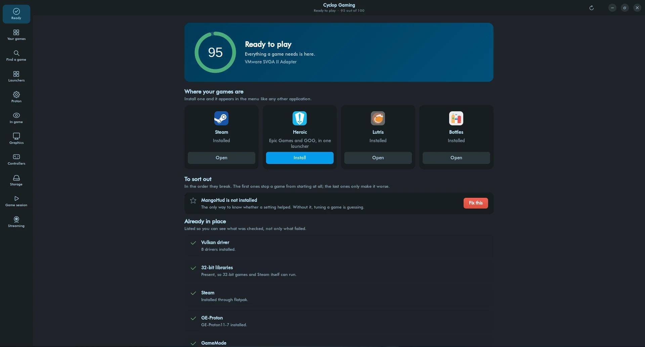The height and width of the screenshot is (347, 645).
Task: Open the Game session page
Action: (16, 201)
